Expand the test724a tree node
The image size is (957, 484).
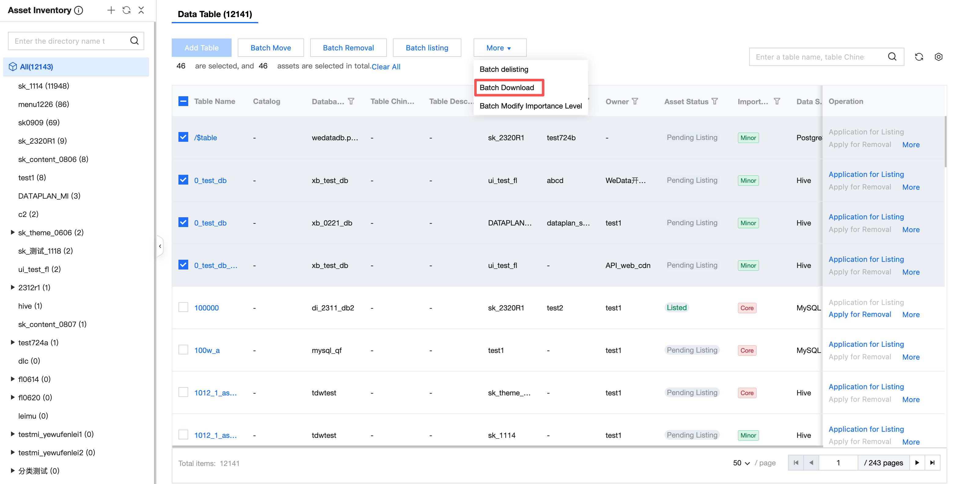(12, 342)
